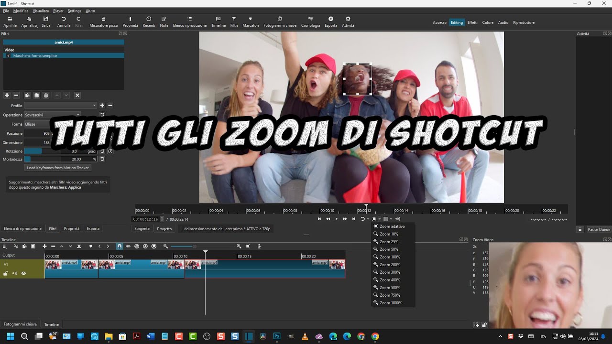Append clip with timeline plus icon
The height and width of the screenshot is (344, 612).
click(44, 246)
